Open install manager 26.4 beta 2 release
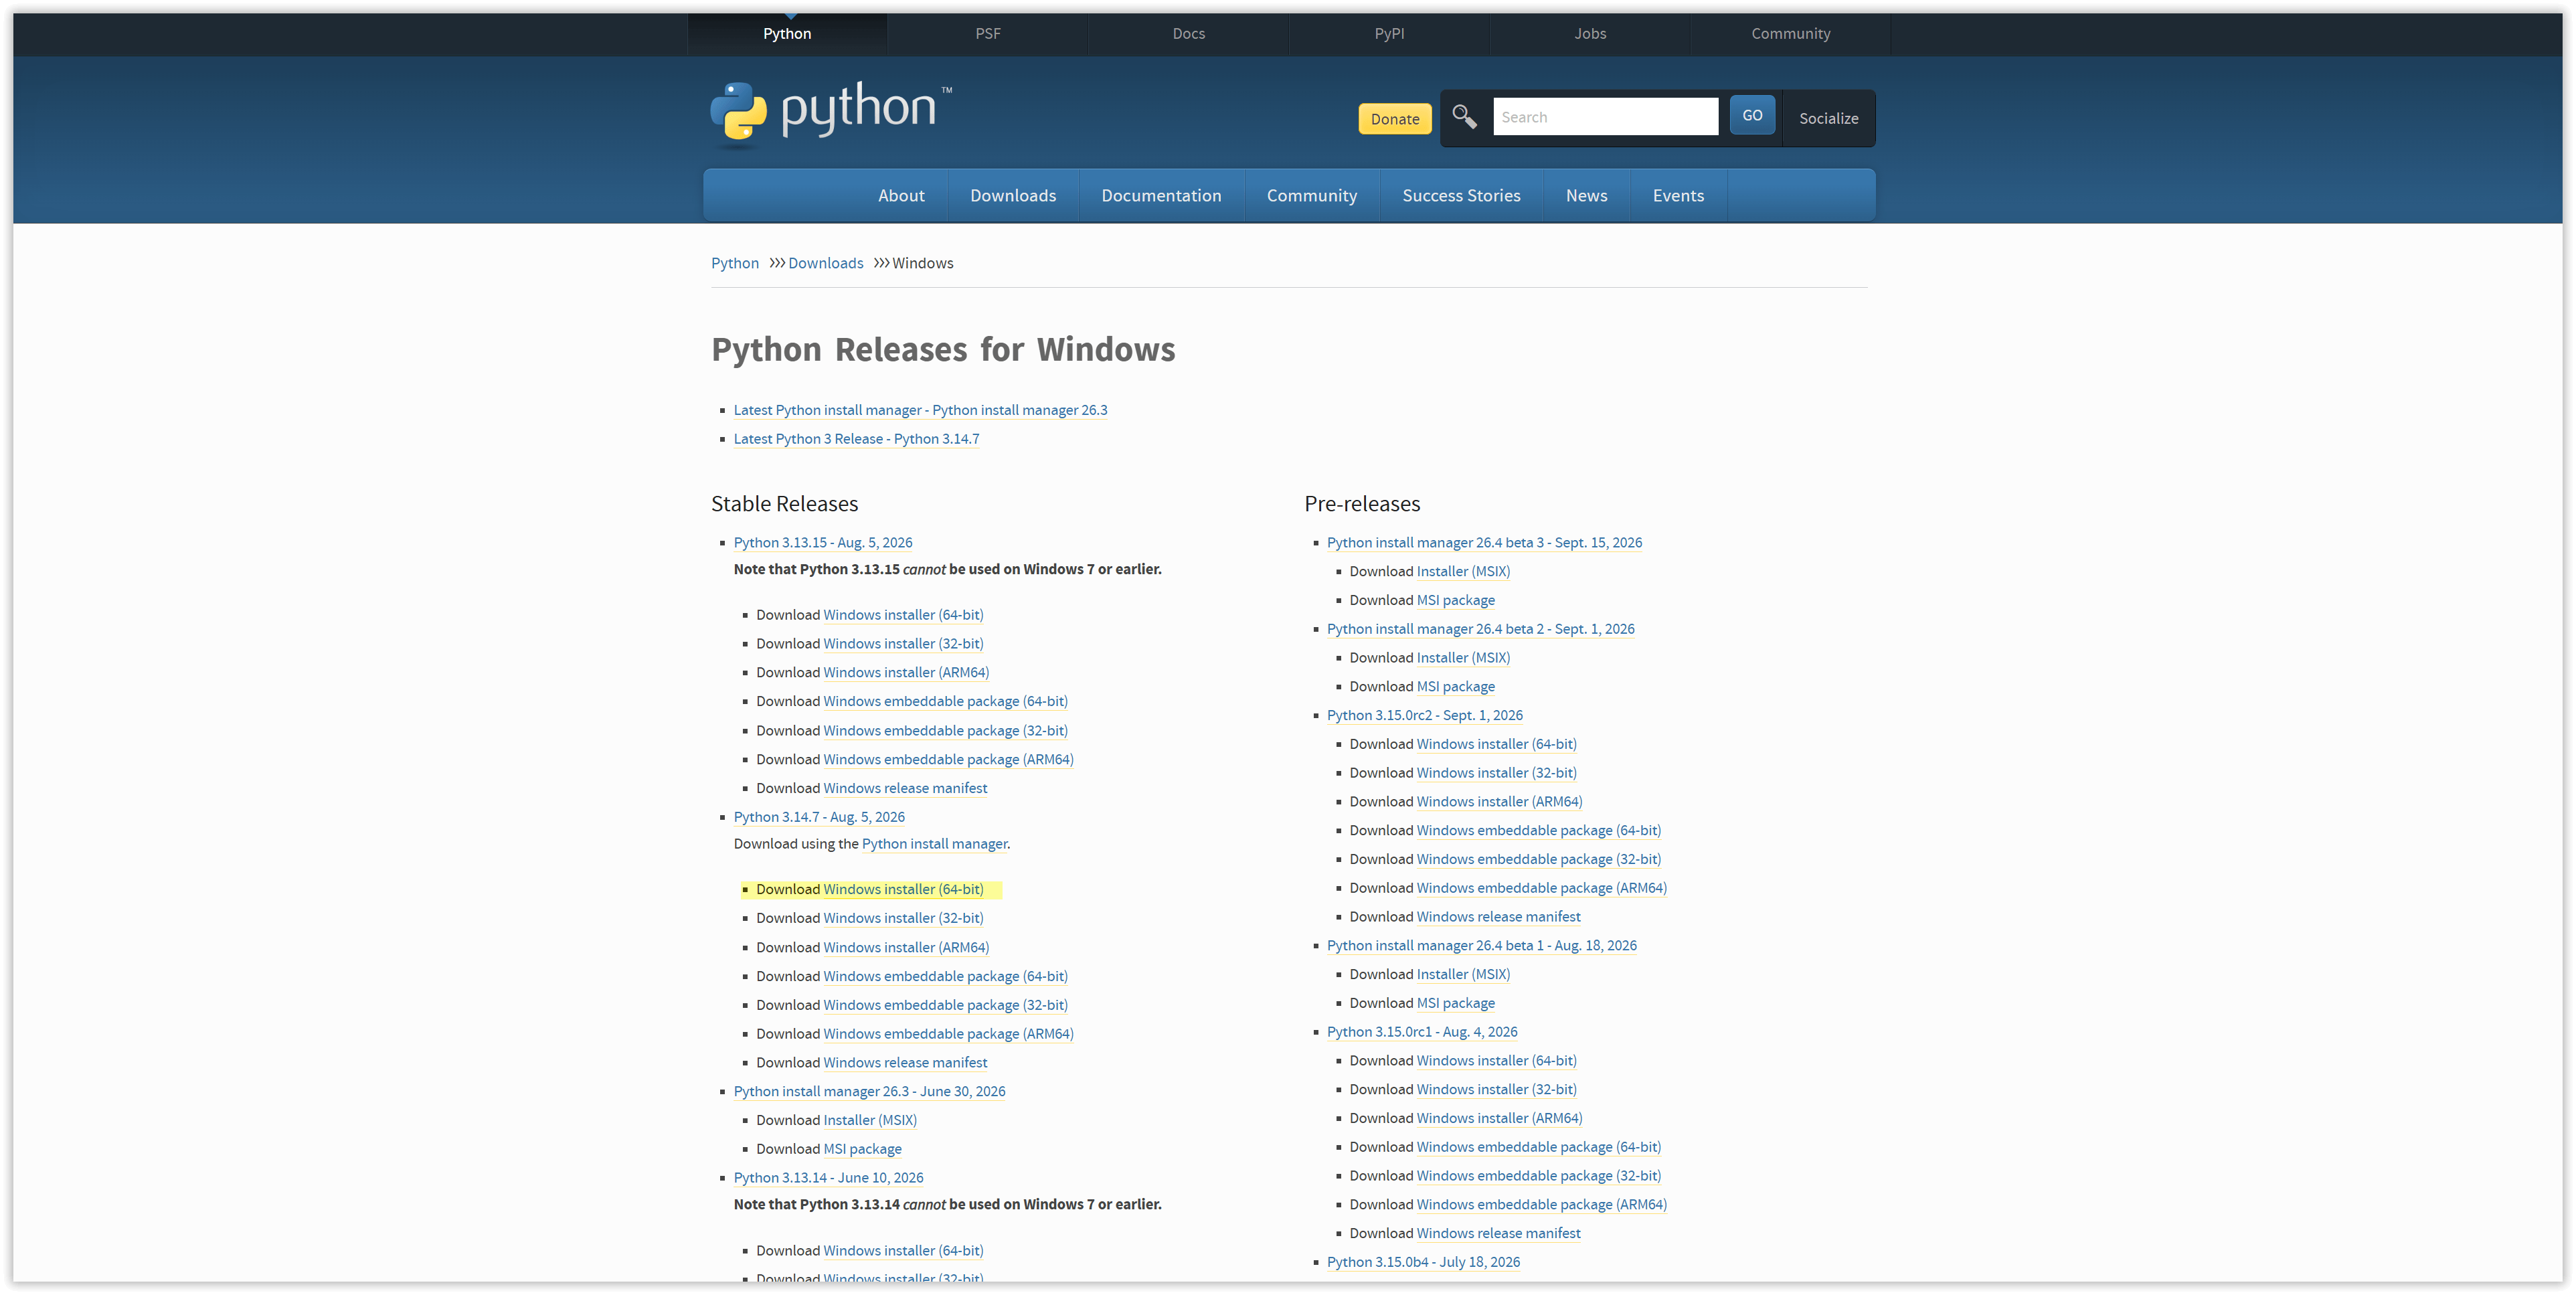 (x=1480, y=629)
